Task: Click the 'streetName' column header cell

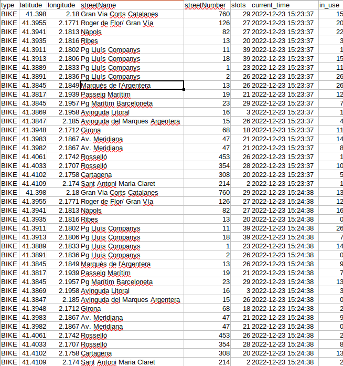Action: pyautogui.click(x=131, y=5)
